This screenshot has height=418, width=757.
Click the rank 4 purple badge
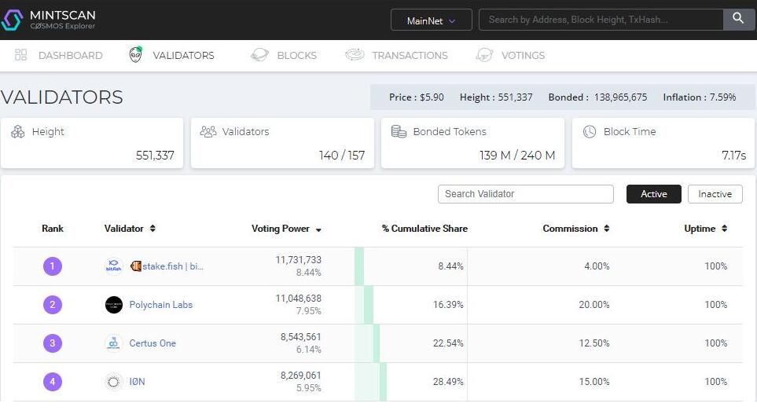[53, 382]
